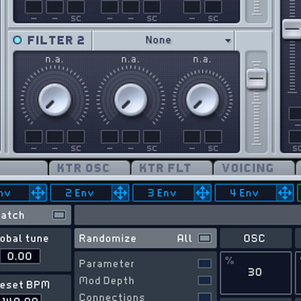The image size is (301, 301).
Task: Enable the Mod Depth checkbox
Action: click(204, 280)
